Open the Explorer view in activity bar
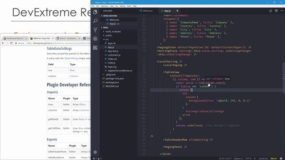 coord(95,12)
